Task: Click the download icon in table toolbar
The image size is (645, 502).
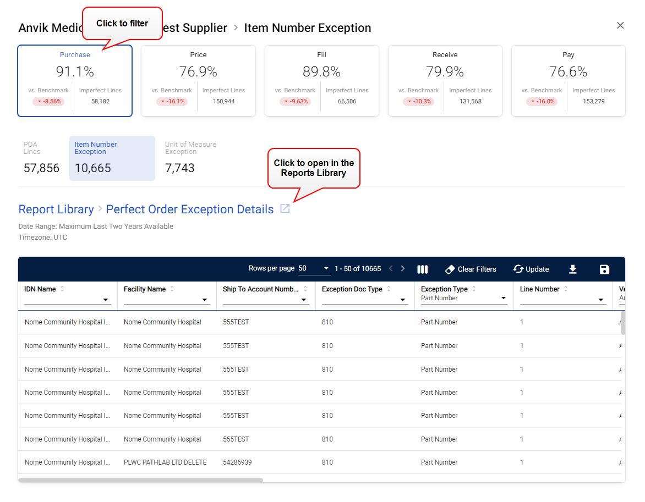Action: [x=572, y=269]
